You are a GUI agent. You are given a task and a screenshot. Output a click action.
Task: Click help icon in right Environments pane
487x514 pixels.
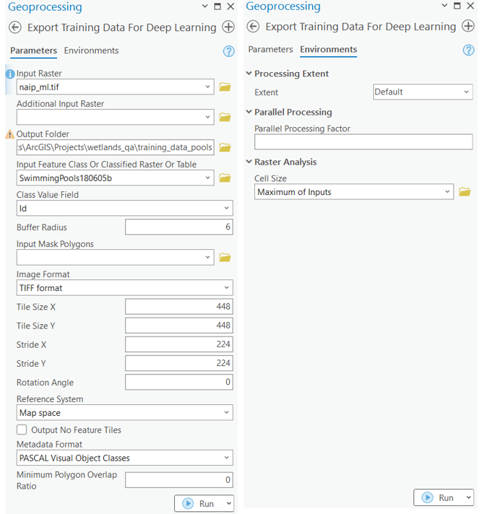(x=468, y=50)
